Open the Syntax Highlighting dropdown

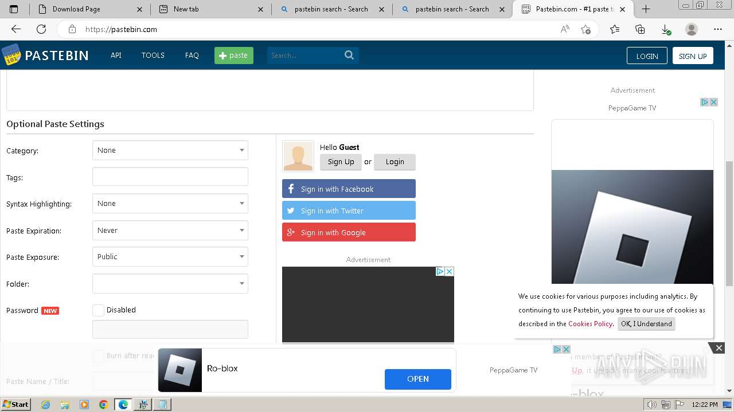coord(170,204)
